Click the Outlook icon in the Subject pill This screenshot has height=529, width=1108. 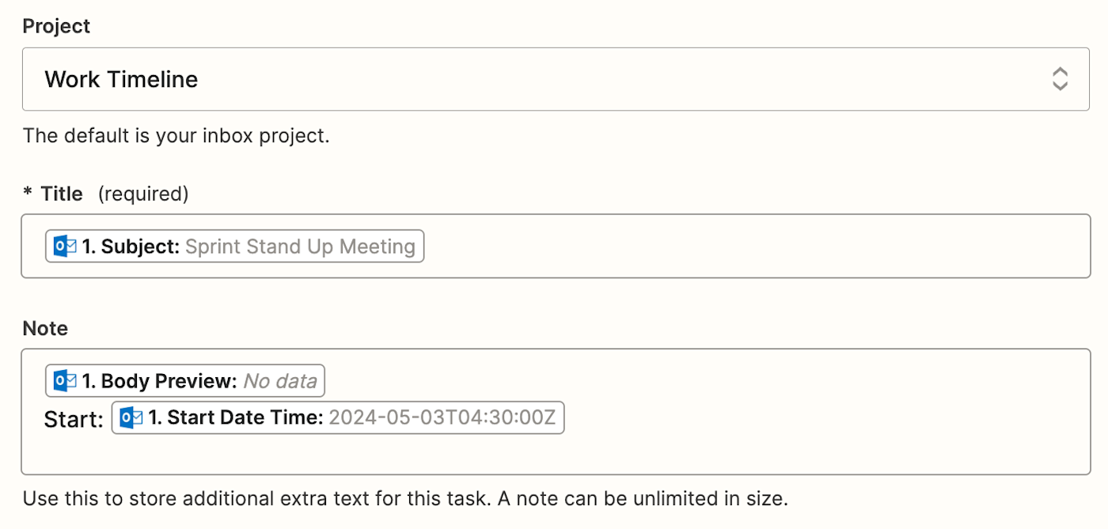coord(65,247)
